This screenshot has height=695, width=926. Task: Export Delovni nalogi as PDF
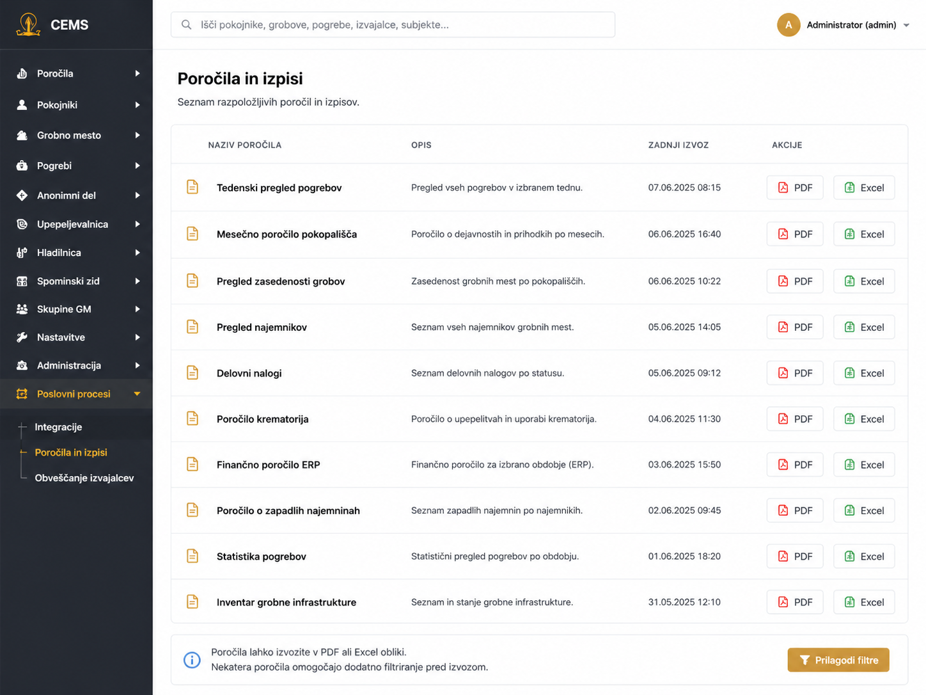[x=795, y=373]
